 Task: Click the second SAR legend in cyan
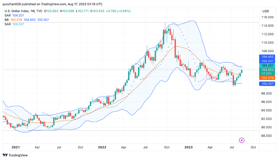(14, 24)
